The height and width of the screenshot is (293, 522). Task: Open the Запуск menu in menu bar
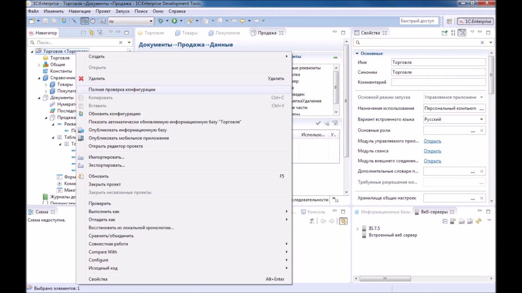pos(122,11)
